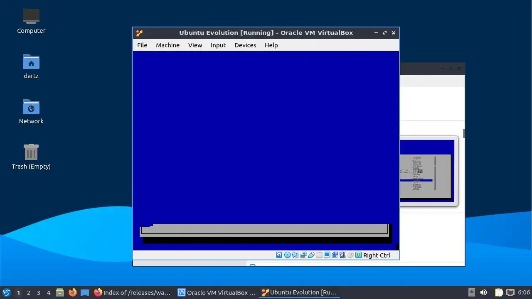Click the recording status icon
Image resolution: width=532 pixels, height=299 pixels.
(335, 255)
